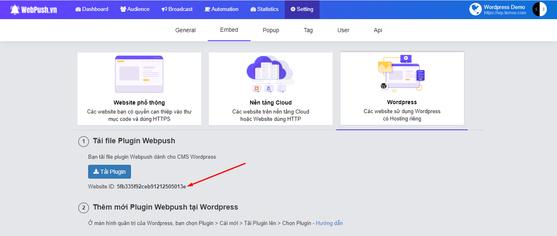This screenshot has width=557, height=236.
Task: Choose the Wordpress embed card
Action: [x=402, y=88]
